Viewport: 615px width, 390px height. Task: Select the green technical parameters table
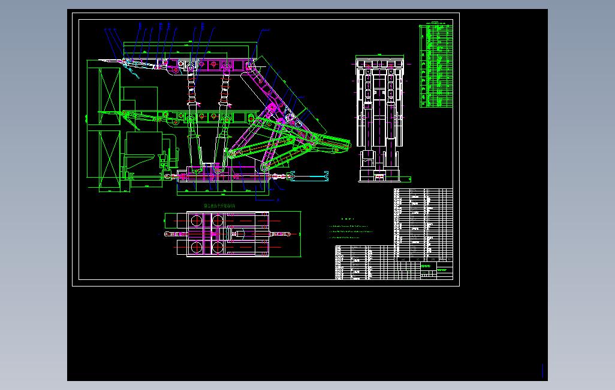coord(436,65)
